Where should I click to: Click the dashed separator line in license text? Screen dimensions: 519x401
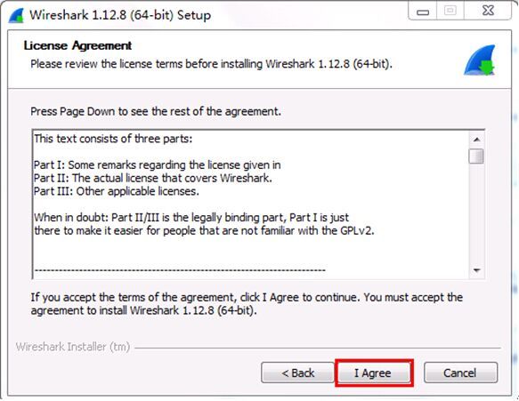pos(180,271)
